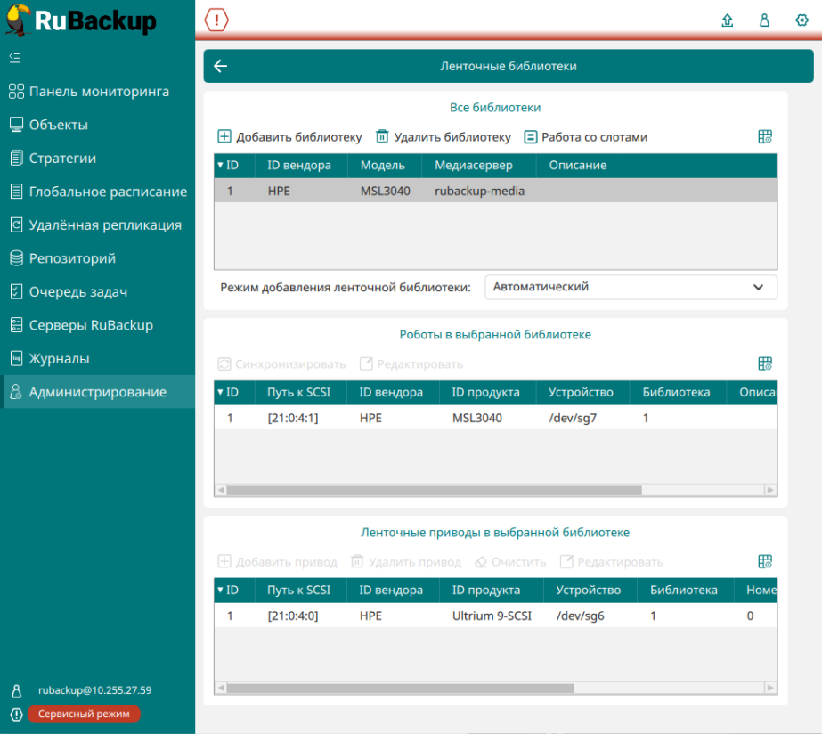Open Панель мониторинга in sidebar
Screen dimensions: 822x734
pos(98,92)
